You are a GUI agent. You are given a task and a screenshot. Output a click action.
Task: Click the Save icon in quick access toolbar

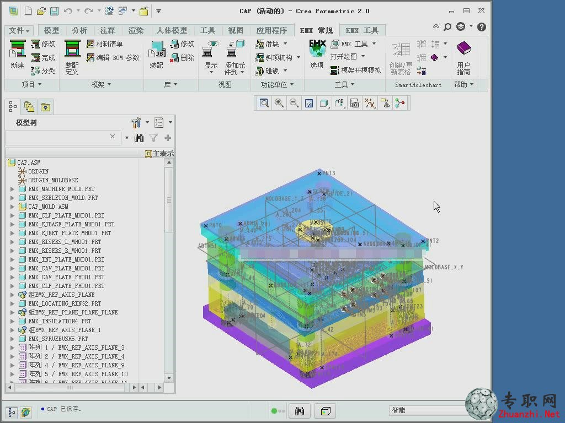[x=54, y=11]
